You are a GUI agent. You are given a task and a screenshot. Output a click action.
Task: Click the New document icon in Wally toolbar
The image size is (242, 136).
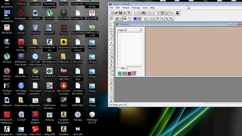pos(112,13)
